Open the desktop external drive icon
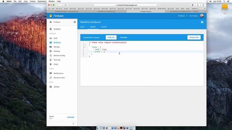Image resolution: width=232 pixels, height=130 pixels. click(x=225, y=8)
